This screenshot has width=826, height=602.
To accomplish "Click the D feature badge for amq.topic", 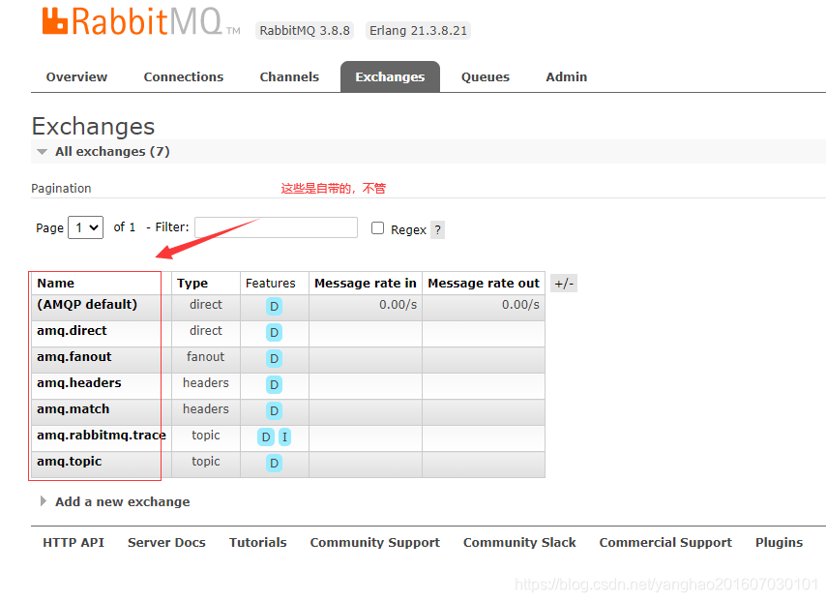I will coord(274,463).
